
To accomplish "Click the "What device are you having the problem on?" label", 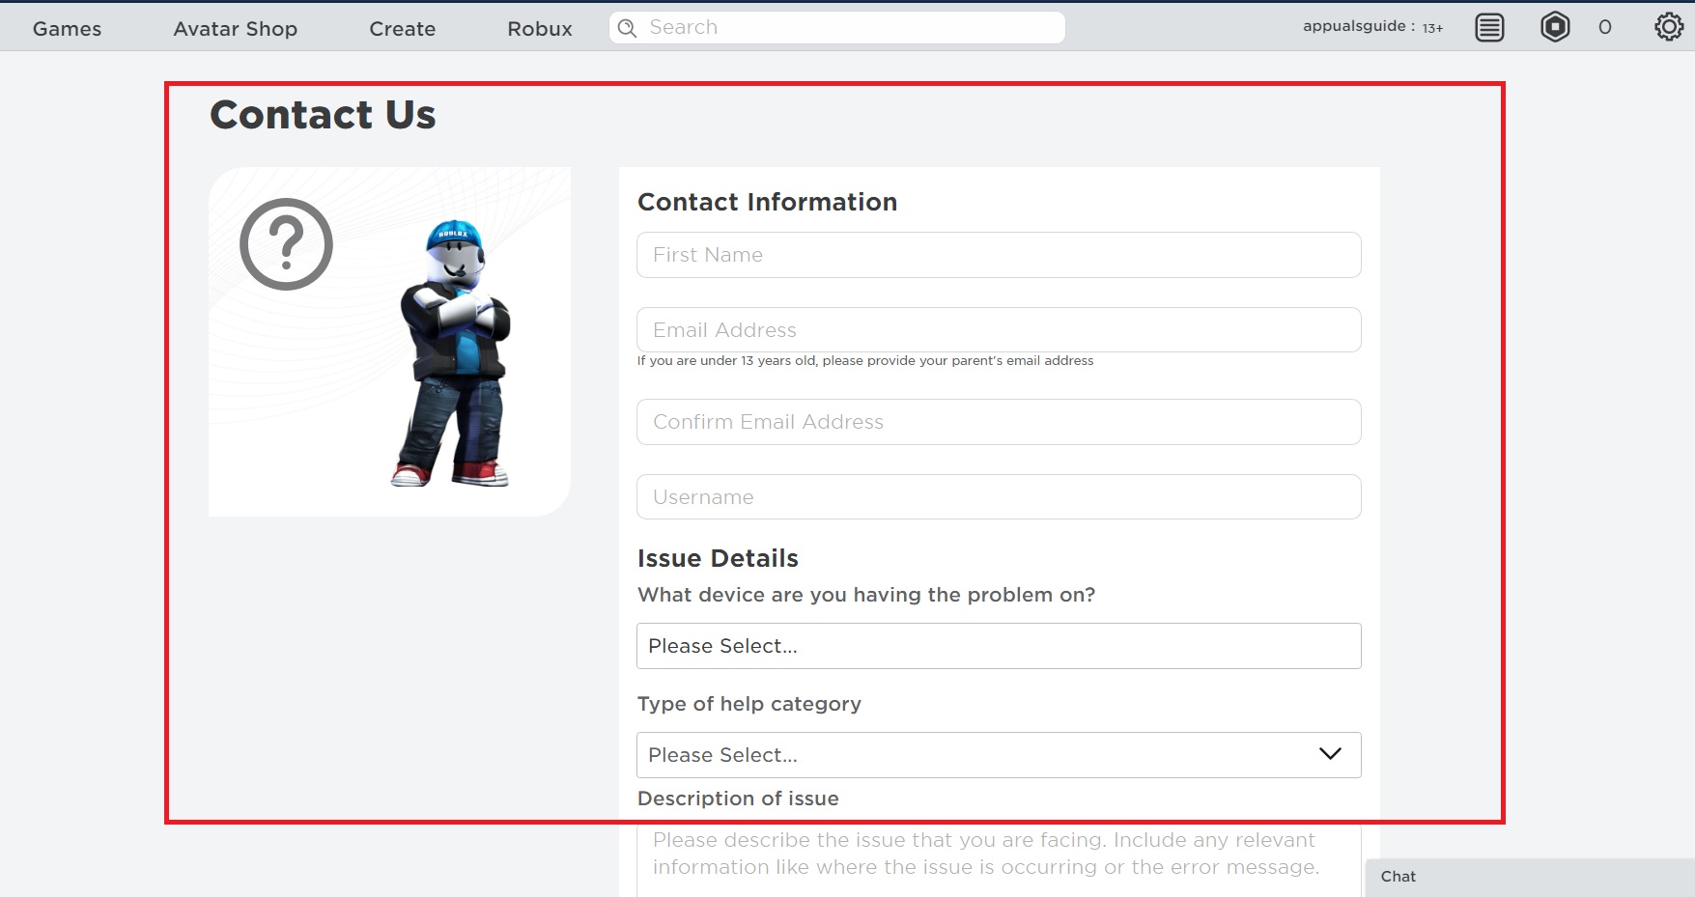I will [x=866, y=595].
